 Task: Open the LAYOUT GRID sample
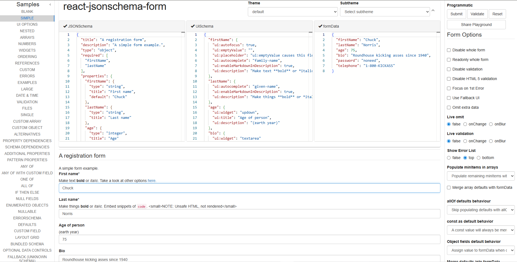tap(27, 237)
